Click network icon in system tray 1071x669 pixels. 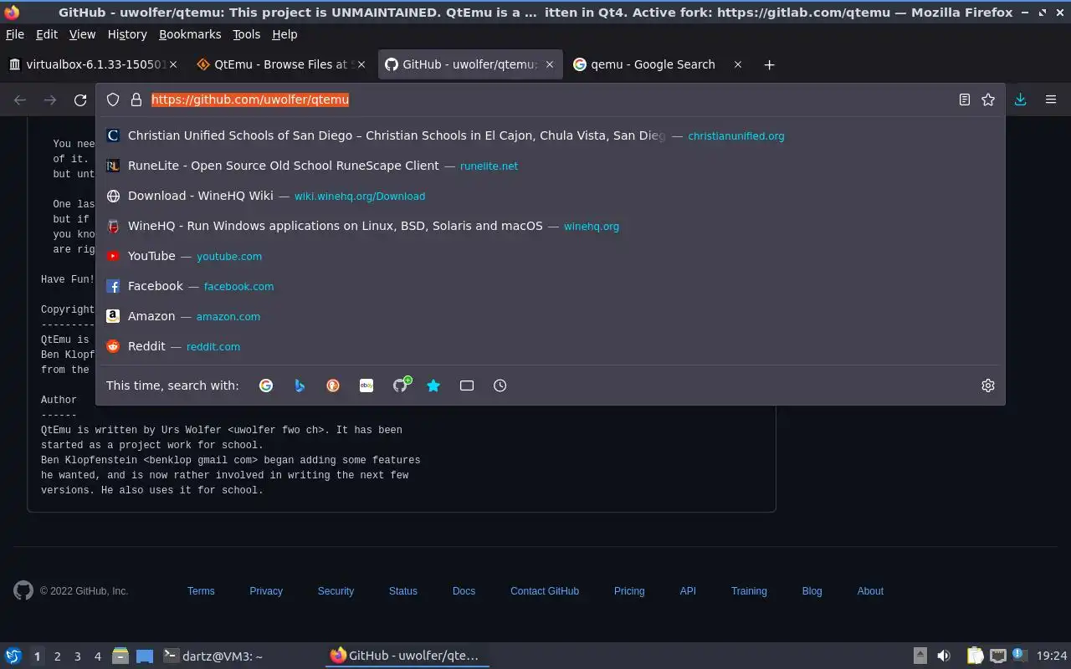(997, 656)
